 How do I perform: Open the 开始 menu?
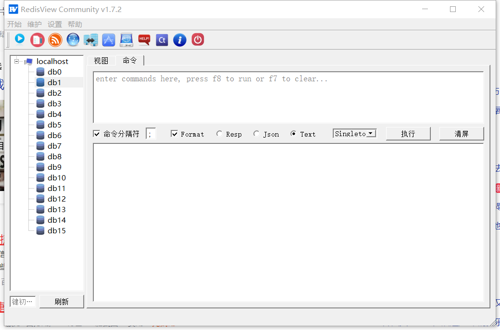tap(14, 24)
